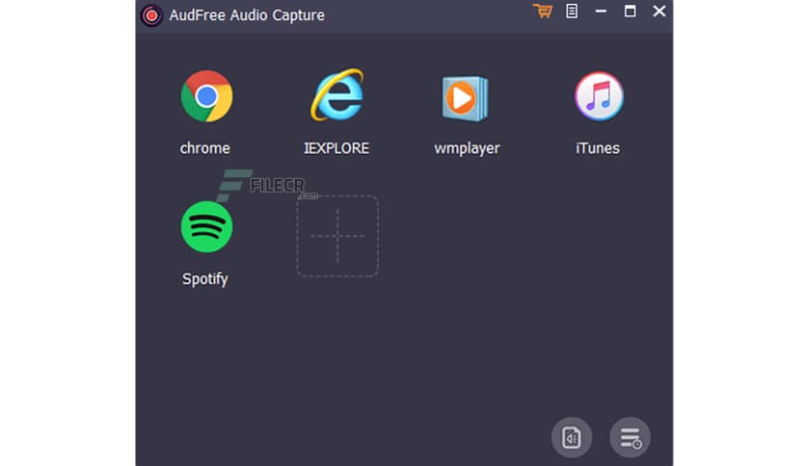Click the "Spotify" label text

pyautogui.click(x=205, y=279)
